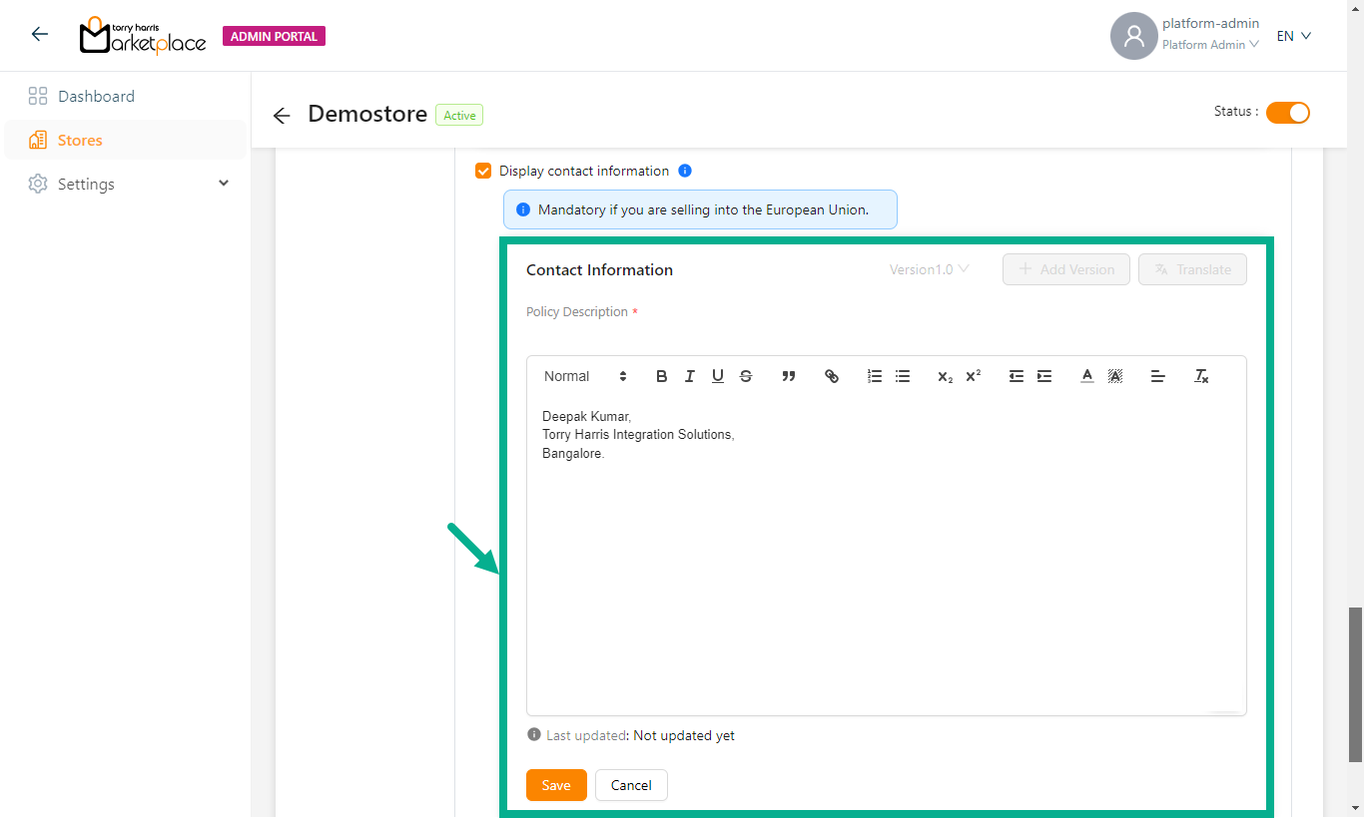Apply strikethrough text formatting
The width and height of the screenshot is (1364, 818).
pyautogui.click(x=746, y=376)
